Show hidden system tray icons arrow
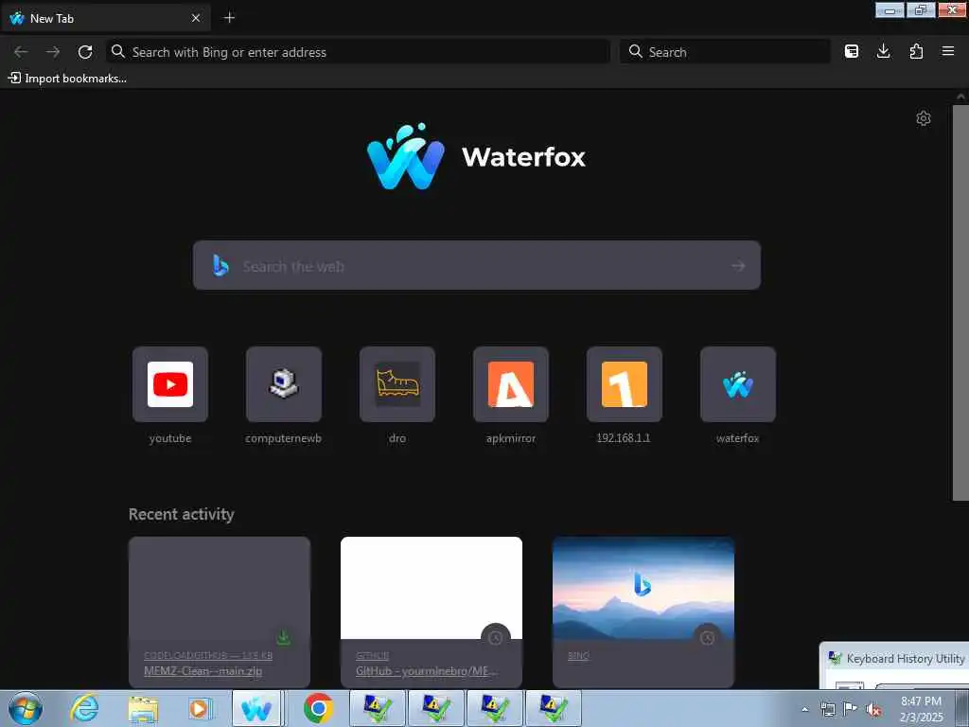The height and width of the screenshot is (727, 969). 804,709
